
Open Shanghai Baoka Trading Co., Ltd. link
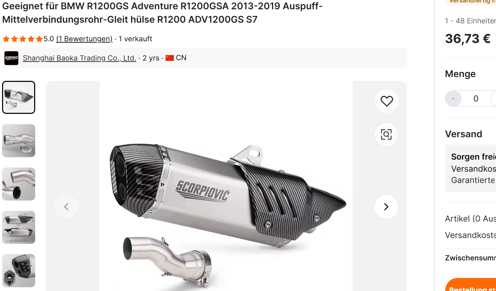79,58
